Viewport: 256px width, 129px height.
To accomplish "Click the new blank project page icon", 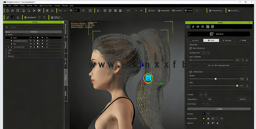I will [8, 11].
